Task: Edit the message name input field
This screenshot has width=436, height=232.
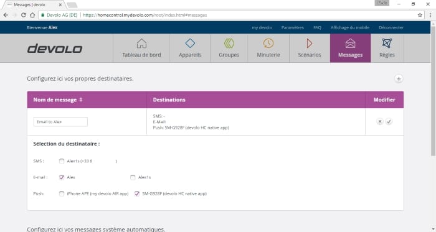Action: tap(60, 122)
